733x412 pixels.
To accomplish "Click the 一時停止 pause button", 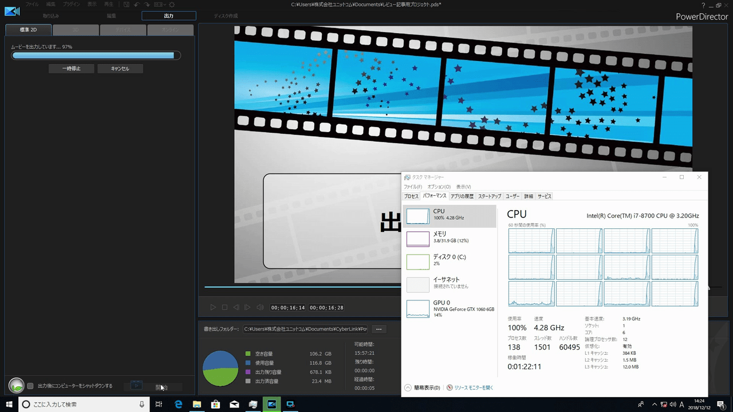I will pyautogui.click(x=71, y=69).
